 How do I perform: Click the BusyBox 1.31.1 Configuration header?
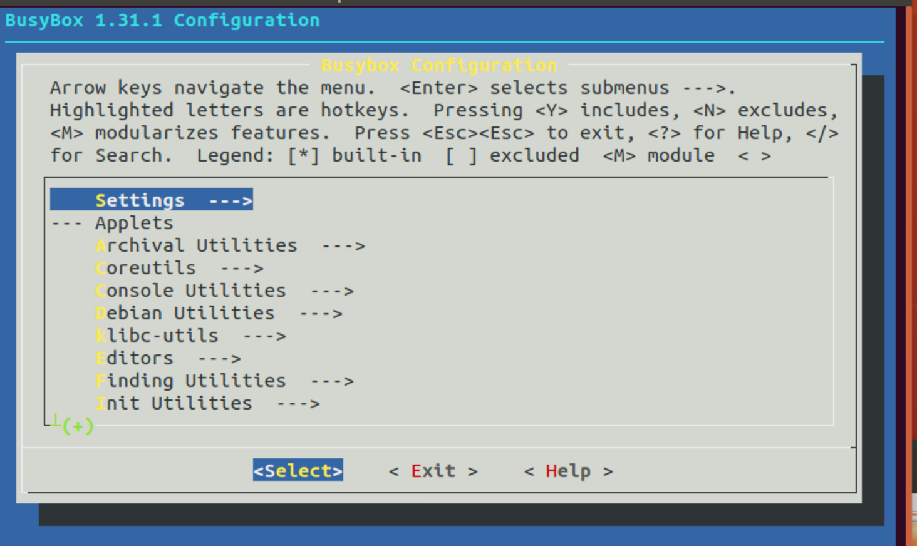coord(162,20)
